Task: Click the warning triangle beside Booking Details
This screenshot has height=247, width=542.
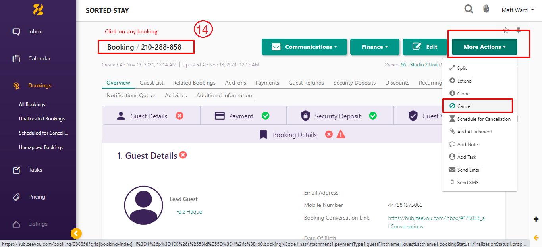Action: (341, 135)
